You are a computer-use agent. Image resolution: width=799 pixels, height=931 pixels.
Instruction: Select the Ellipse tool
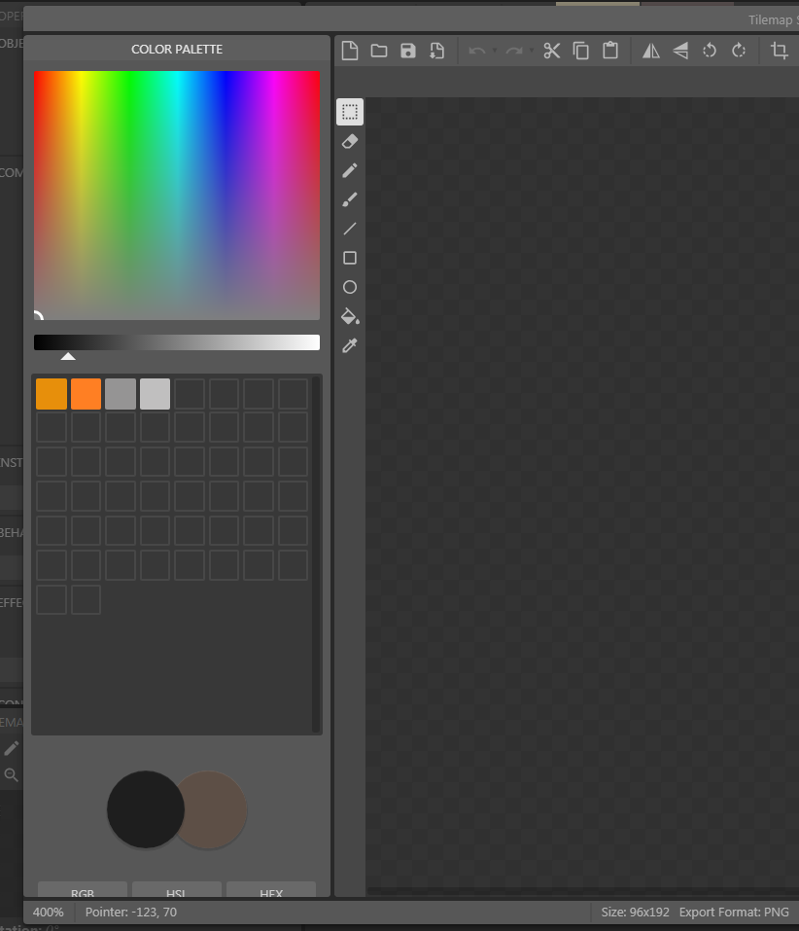(x=350, y=287)
